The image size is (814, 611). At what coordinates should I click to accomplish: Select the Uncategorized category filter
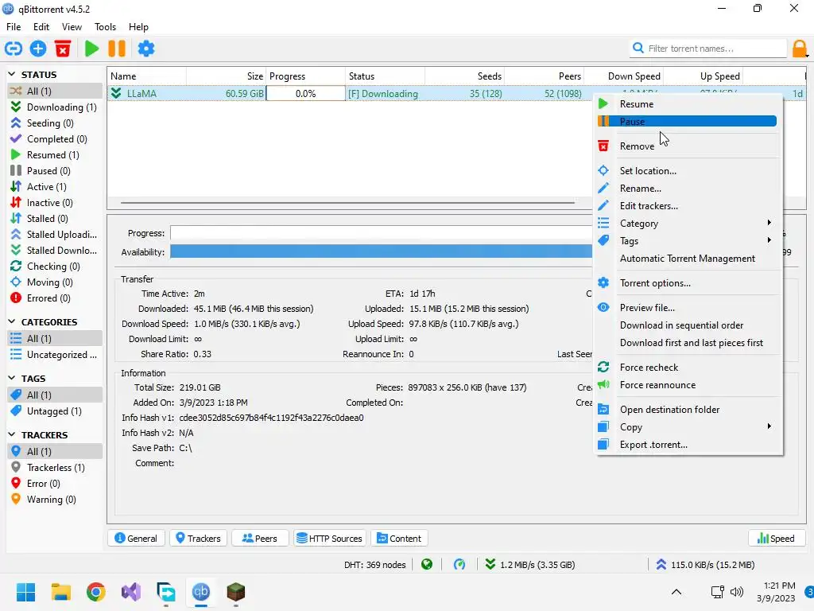(x=54, y=355)
